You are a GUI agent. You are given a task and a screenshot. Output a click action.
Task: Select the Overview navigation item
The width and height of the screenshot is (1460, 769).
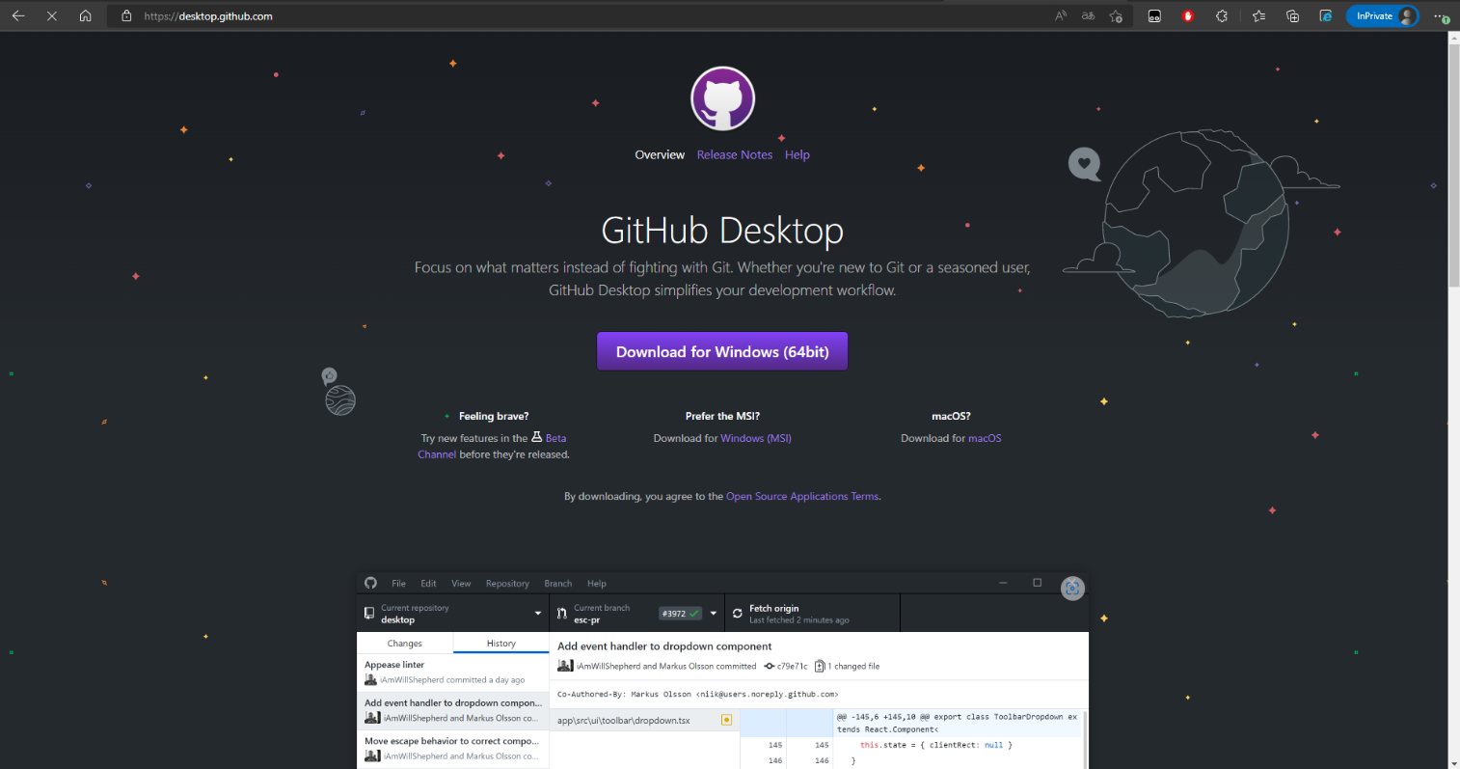pyautogui.click(x=660, y=155)
